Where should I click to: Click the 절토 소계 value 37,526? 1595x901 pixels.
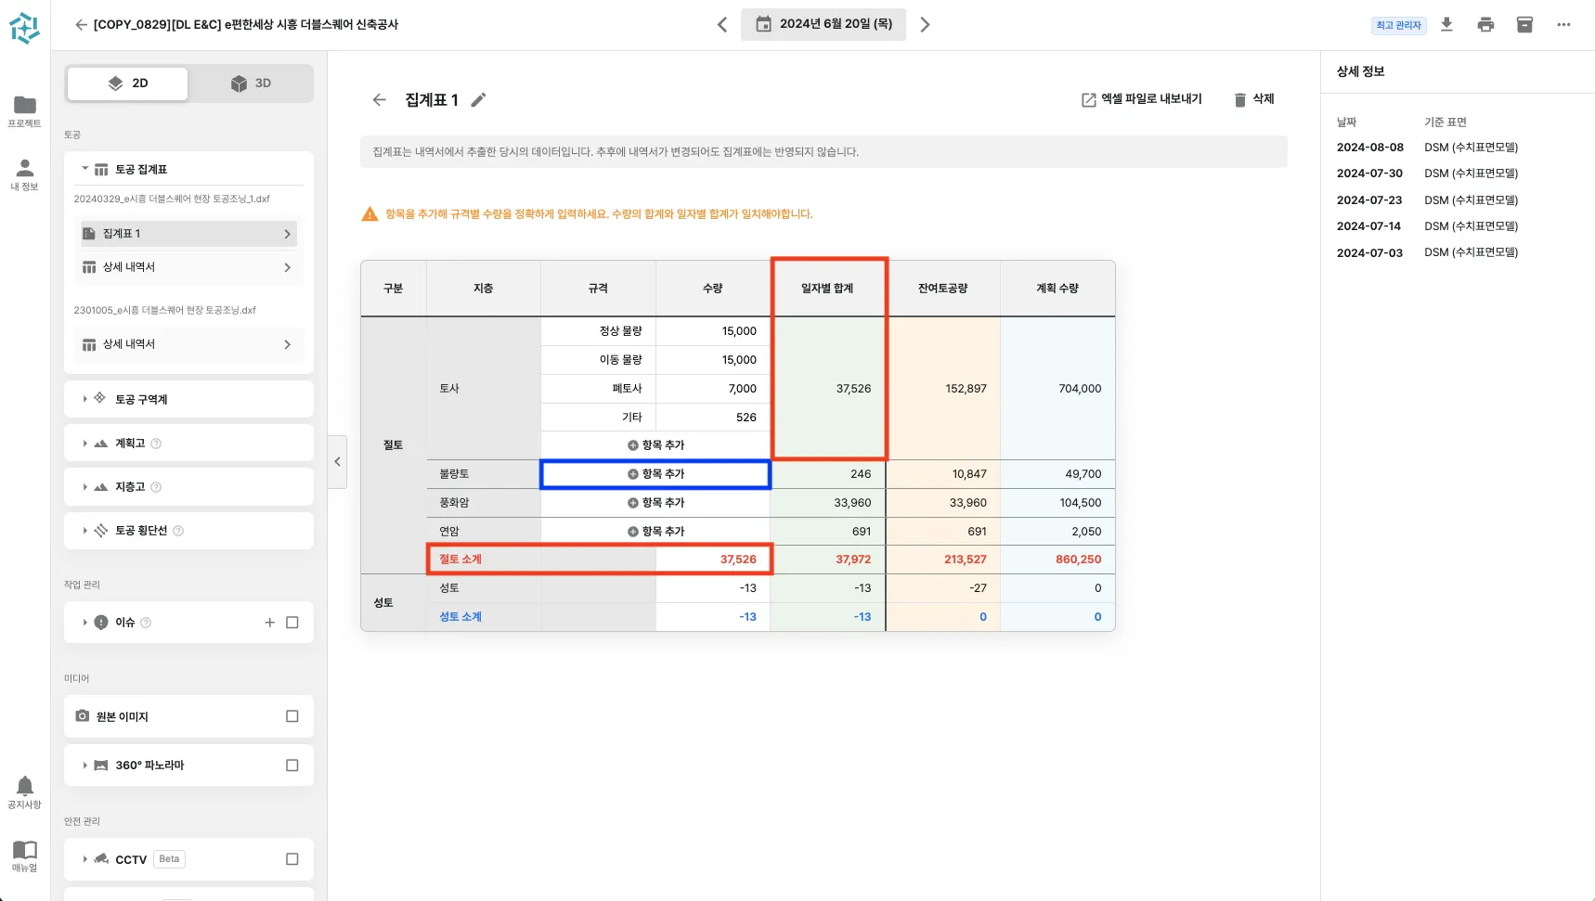click(738, 560)
